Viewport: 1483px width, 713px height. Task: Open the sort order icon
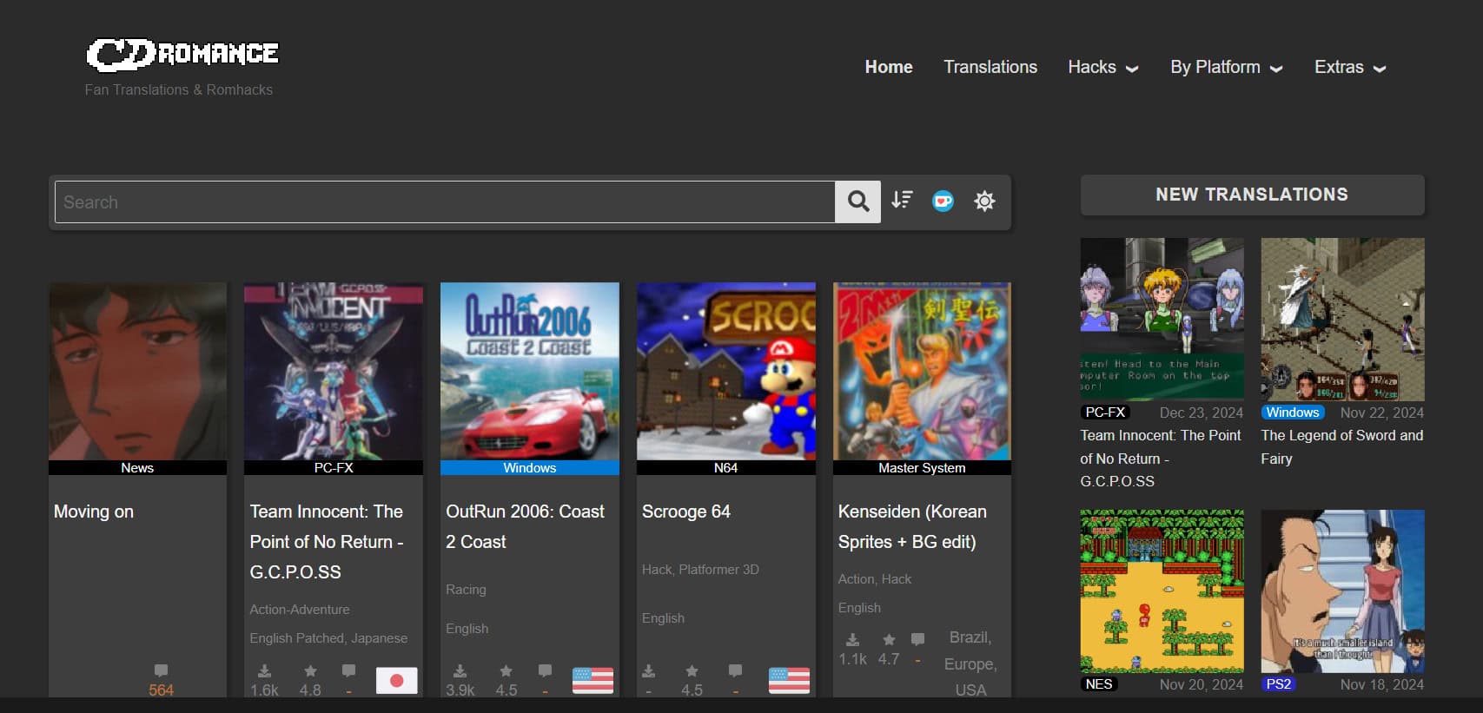(902, 201)
